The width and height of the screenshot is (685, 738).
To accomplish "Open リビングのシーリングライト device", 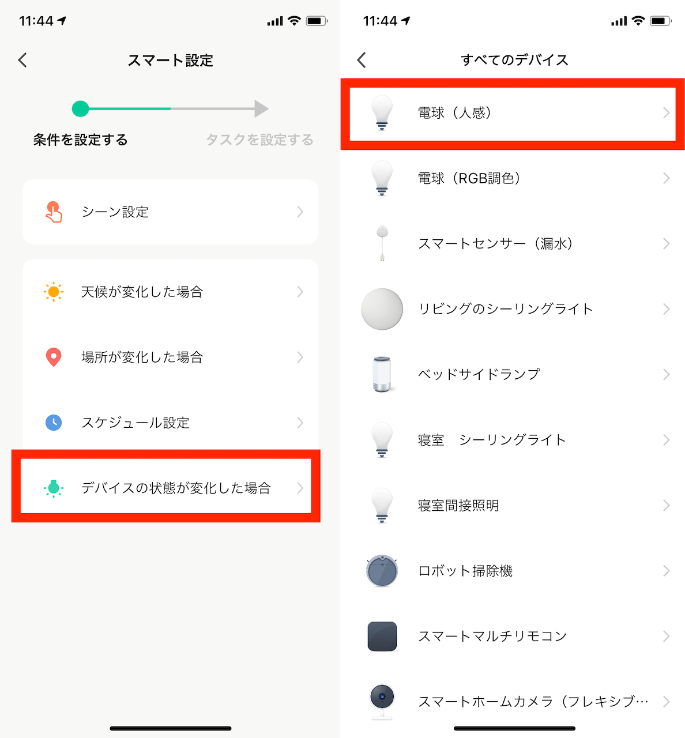I will [505, 309].
